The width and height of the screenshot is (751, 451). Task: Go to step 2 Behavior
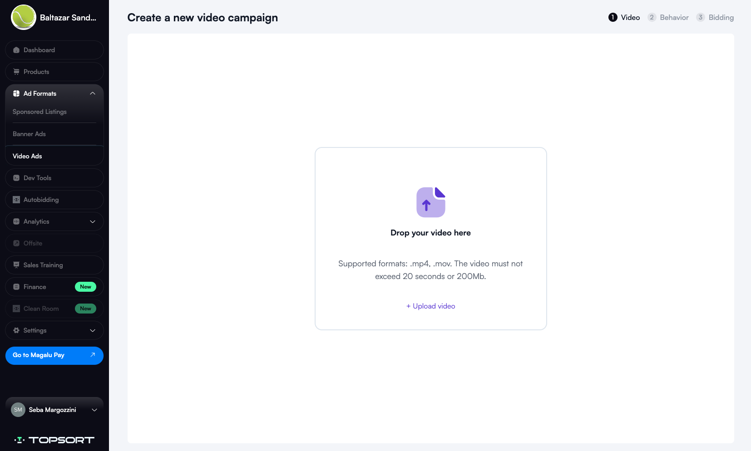tap(668, 17)
